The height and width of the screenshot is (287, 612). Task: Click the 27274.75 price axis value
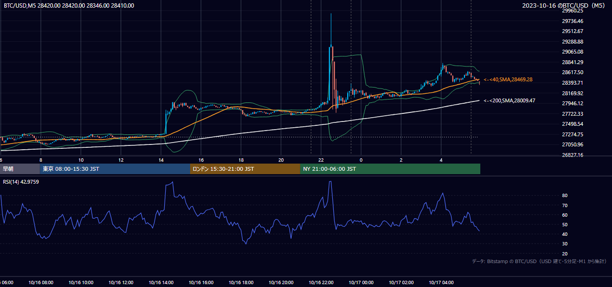573,134
